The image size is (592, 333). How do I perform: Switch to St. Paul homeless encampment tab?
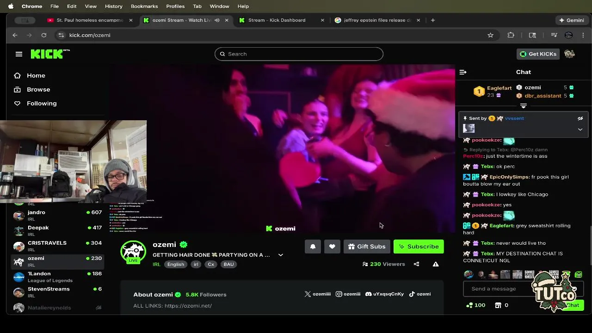[90, 20]
